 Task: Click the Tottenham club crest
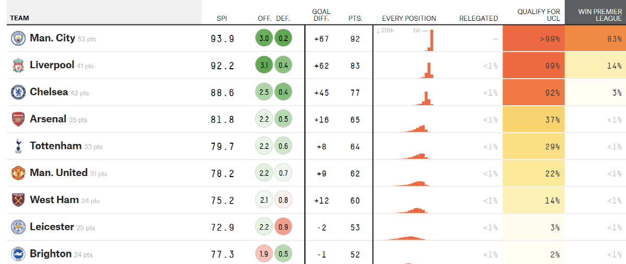(18, 146)
